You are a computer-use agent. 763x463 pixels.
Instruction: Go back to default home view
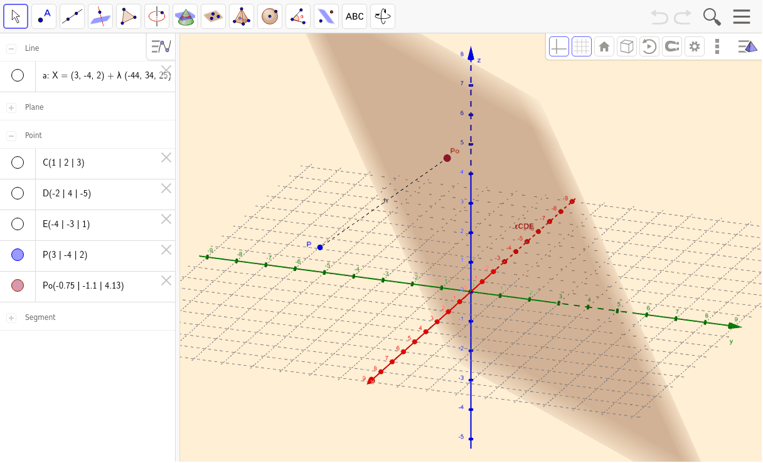coord(604,46)
